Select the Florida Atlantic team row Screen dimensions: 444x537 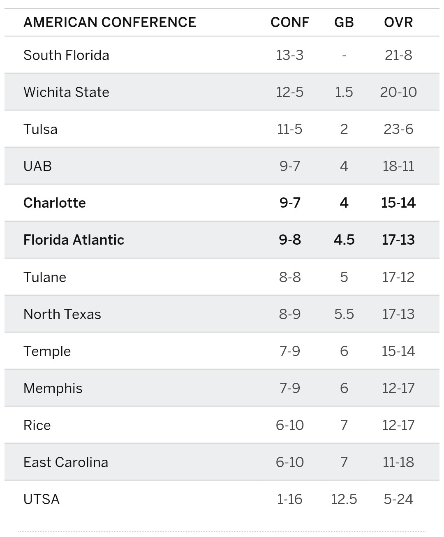[74, 240]
